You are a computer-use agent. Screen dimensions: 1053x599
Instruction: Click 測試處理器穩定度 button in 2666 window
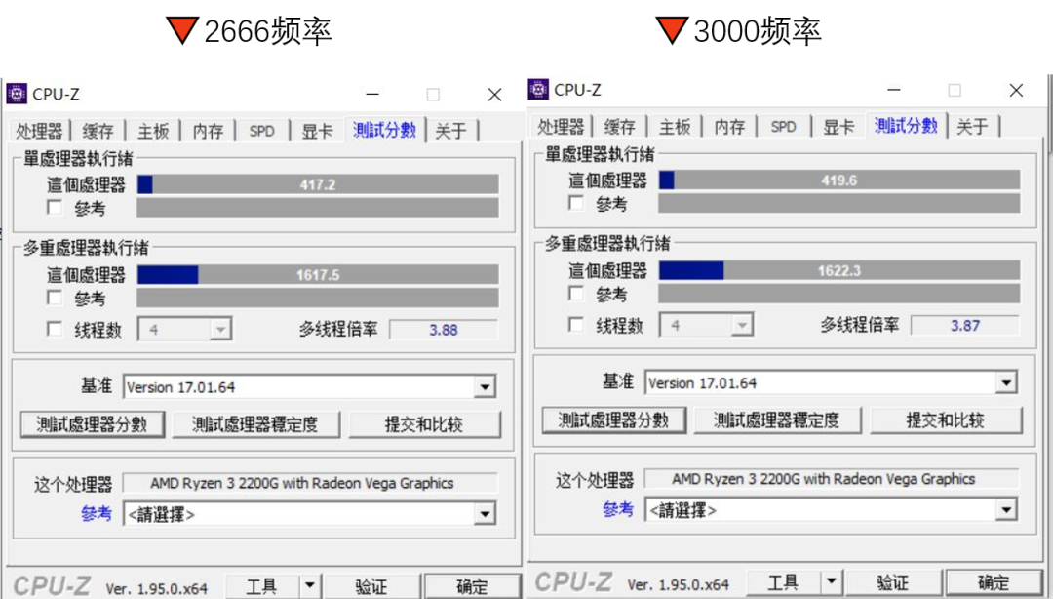[255, 424]
